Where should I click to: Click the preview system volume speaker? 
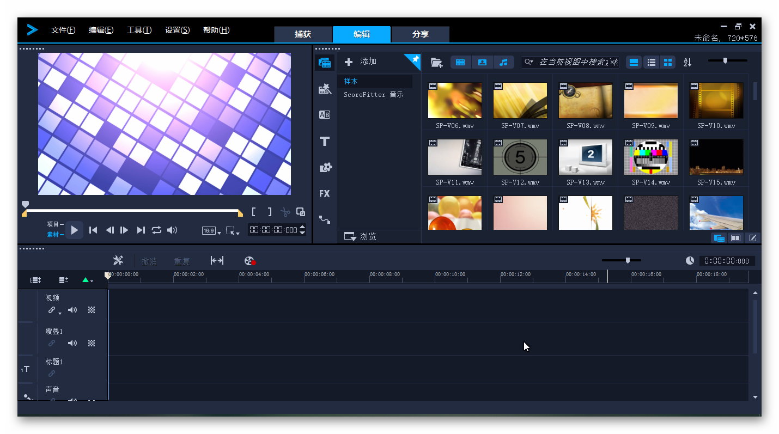coord(172,230)
